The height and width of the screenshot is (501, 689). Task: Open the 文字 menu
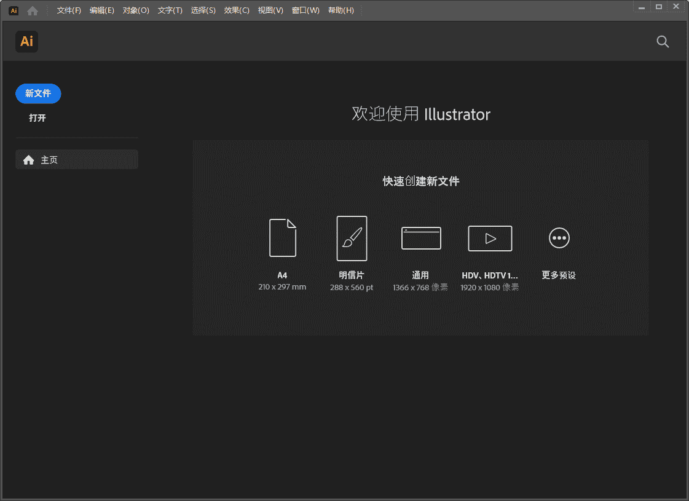coord(170,10)
